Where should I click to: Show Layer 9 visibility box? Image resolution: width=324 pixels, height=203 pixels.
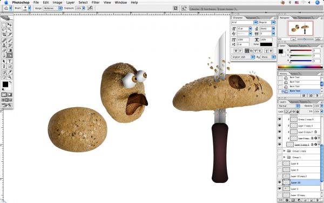pyautogui.click(x=280, y=170)
